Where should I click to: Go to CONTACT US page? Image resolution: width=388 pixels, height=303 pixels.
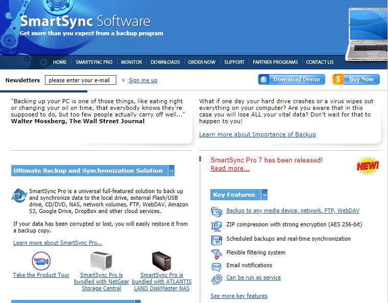[x=320, y=62]
